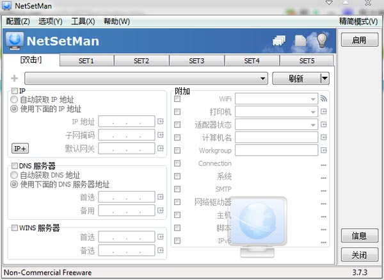Click arrow icon next to DNS 首选 field
384x280 pixels.
(161, 197)
